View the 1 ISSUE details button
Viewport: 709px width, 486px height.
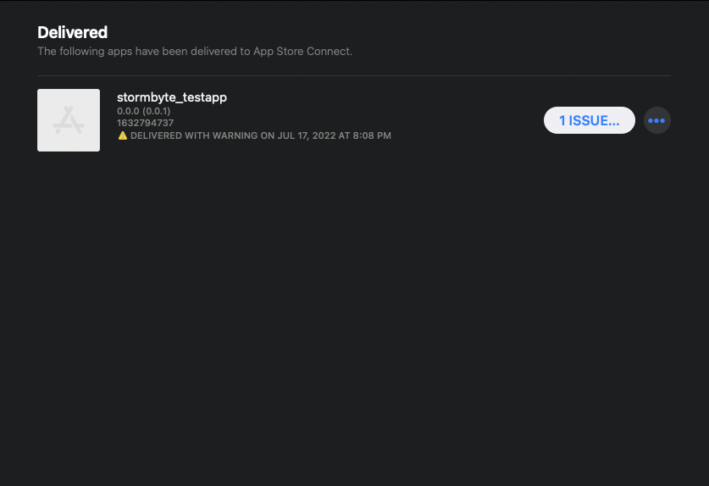(x=589, y=120)
